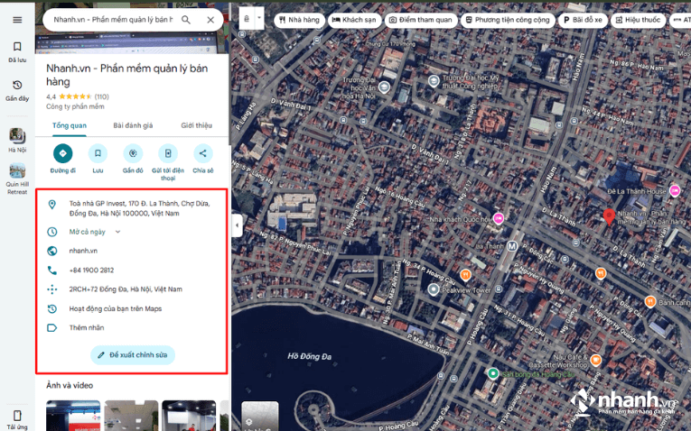Click the red Nhanh.vn map marker
This screenshot has width=691, height=431.
pos(609,217)
